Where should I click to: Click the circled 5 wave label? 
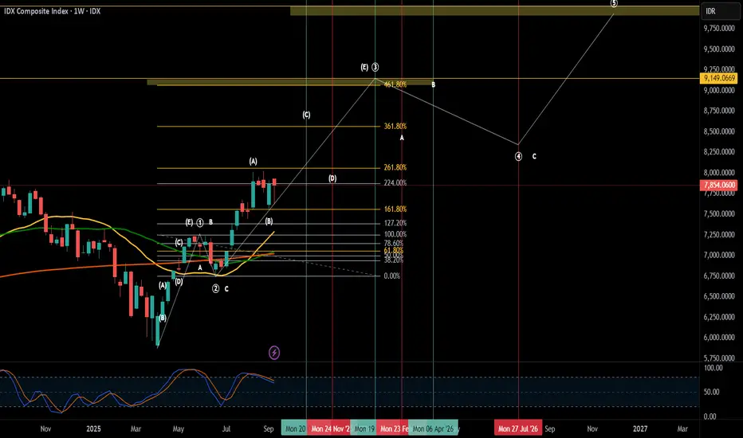[614, 3]
